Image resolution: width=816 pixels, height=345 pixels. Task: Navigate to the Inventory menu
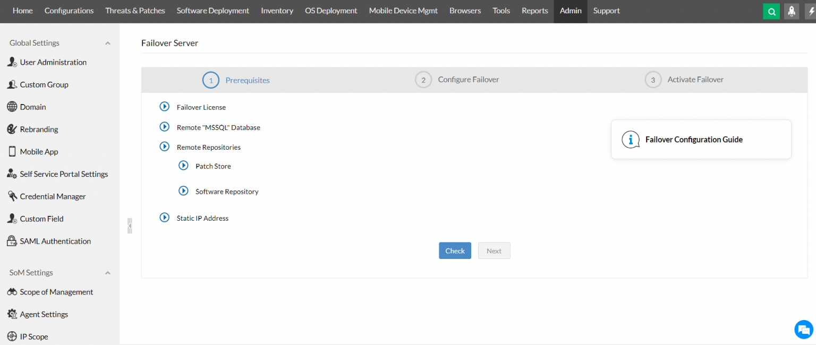coord(277,11)
